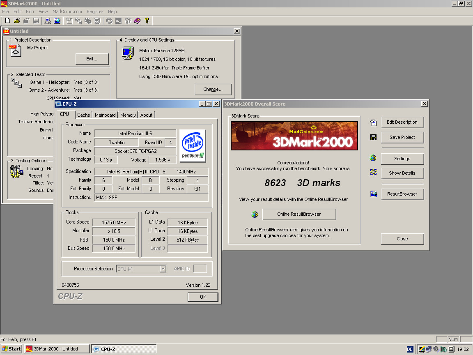Click the Edit... button in Project Description
473x355 pixels.
(x=92, y=59)
